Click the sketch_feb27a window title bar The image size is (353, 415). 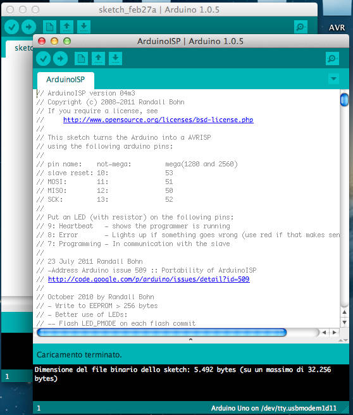[159, 9]
